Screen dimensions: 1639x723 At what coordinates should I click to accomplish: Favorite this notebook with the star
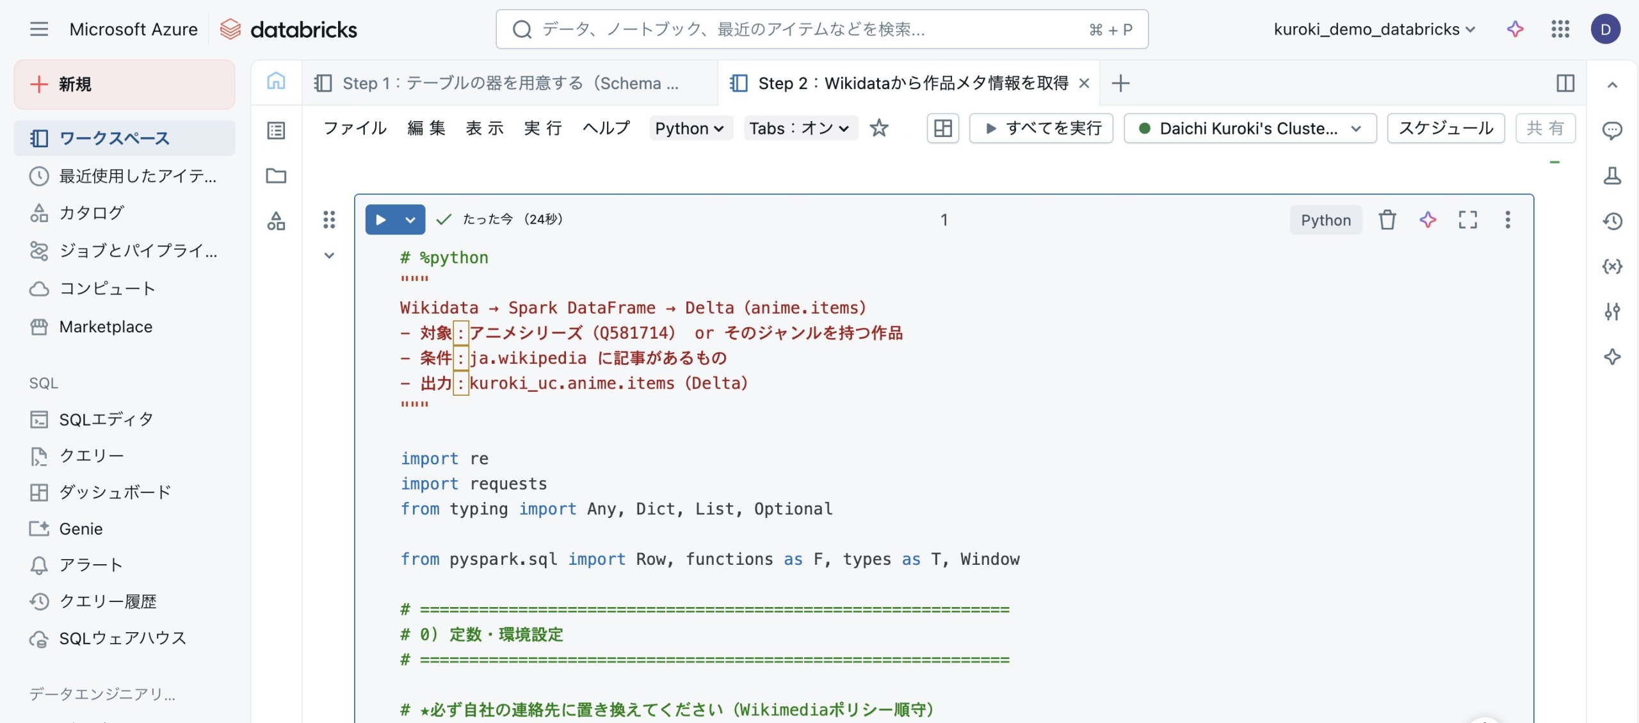[878, 128]
